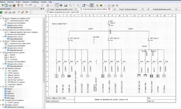Screen dimensions: 181x109
Task: Click the green reload collections icon
Action: click(1, 12)
